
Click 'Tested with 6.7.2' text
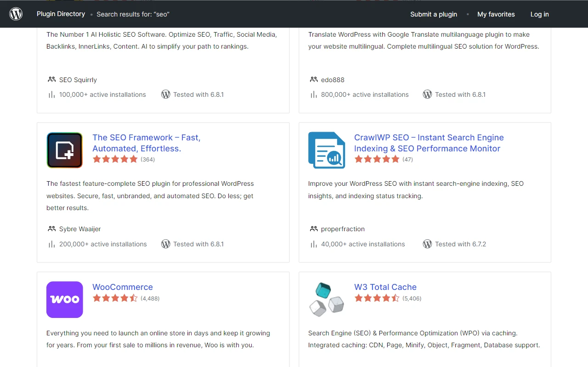pyautogui.click(x=460, y=244)
